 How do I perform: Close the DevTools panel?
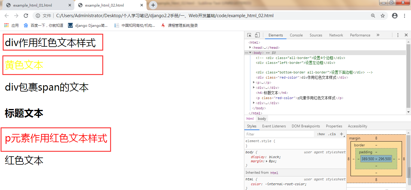tap(406, 35)
